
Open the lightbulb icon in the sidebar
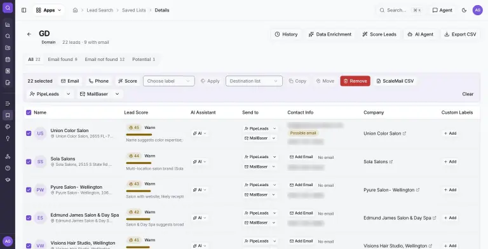(8, 138)
